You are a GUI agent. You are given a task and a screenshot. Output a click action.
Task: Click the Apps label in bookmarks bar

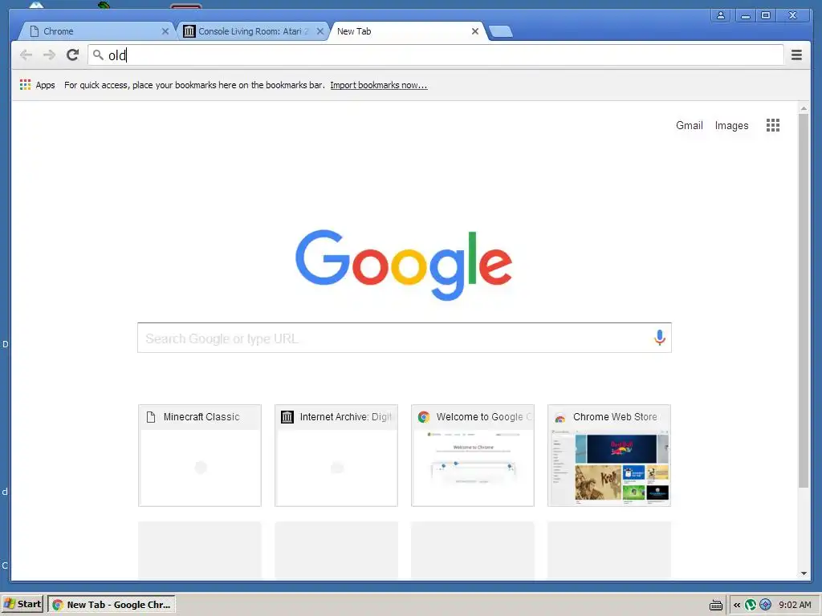coord(45,85)
